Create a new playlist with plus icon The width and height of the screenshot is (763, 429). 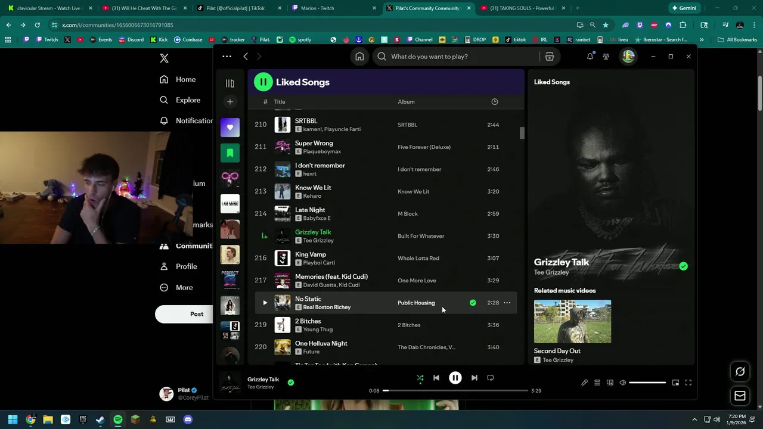click(x=230, y=102)
